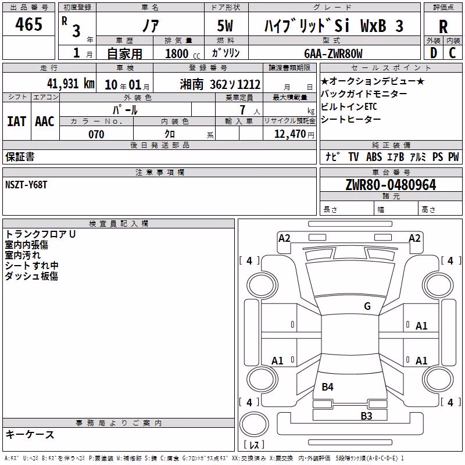Click the lot number 465
Screen dimensions: 465x465
(x=28, y=24)
